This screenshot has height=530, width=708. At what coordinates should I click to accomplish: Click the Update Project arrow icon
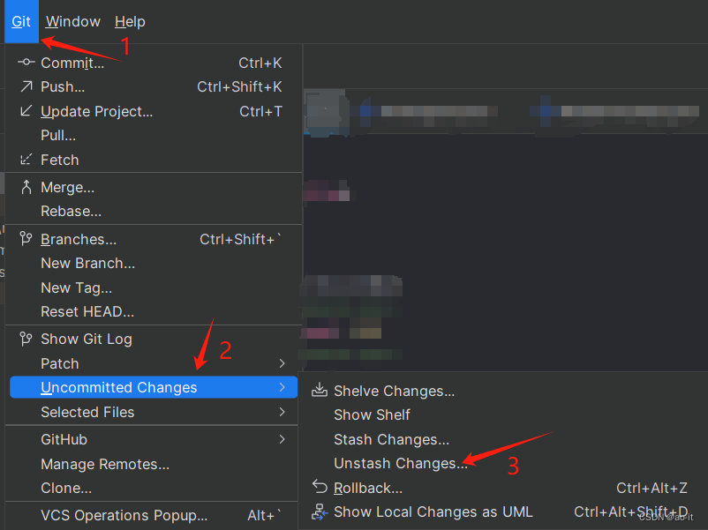tap(26, 110)
